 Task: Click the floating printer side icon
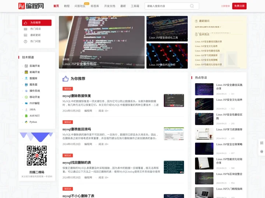click(262, 151)
